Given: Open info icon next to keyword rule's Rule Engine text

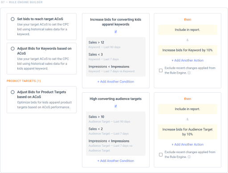Looking at the screenshot, I should pyautogui.click(x=189, y=73).
